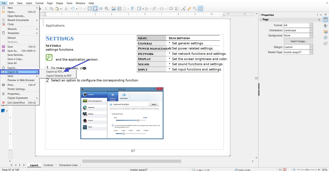The height and width of the screenshot is (171, 329).
Task: Open the Properties deck sidebar icon
Action: click(x=326, y=20)
